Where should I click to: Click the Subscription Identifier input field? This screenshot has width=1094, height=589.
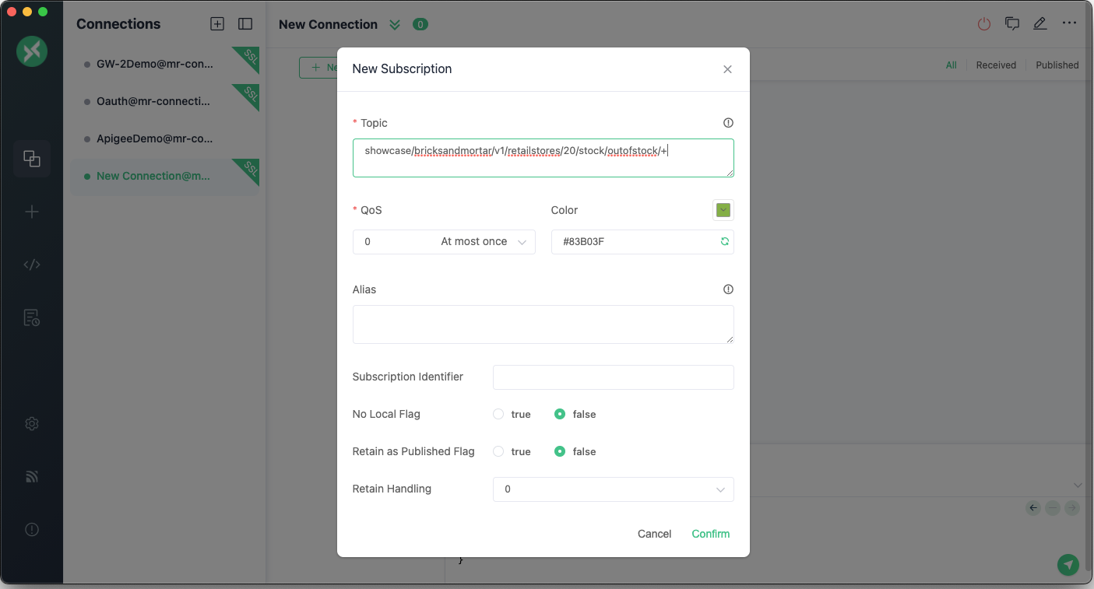pos(613,377)
